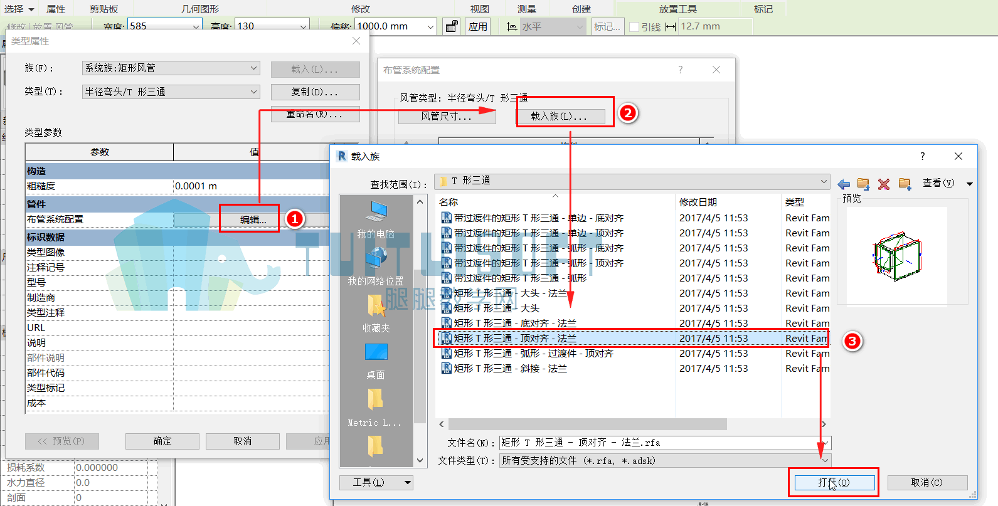This screenshot has width=998, height=506.
Task: Open Favorites folder in places sidebar
Action: (x=376, y=314)
